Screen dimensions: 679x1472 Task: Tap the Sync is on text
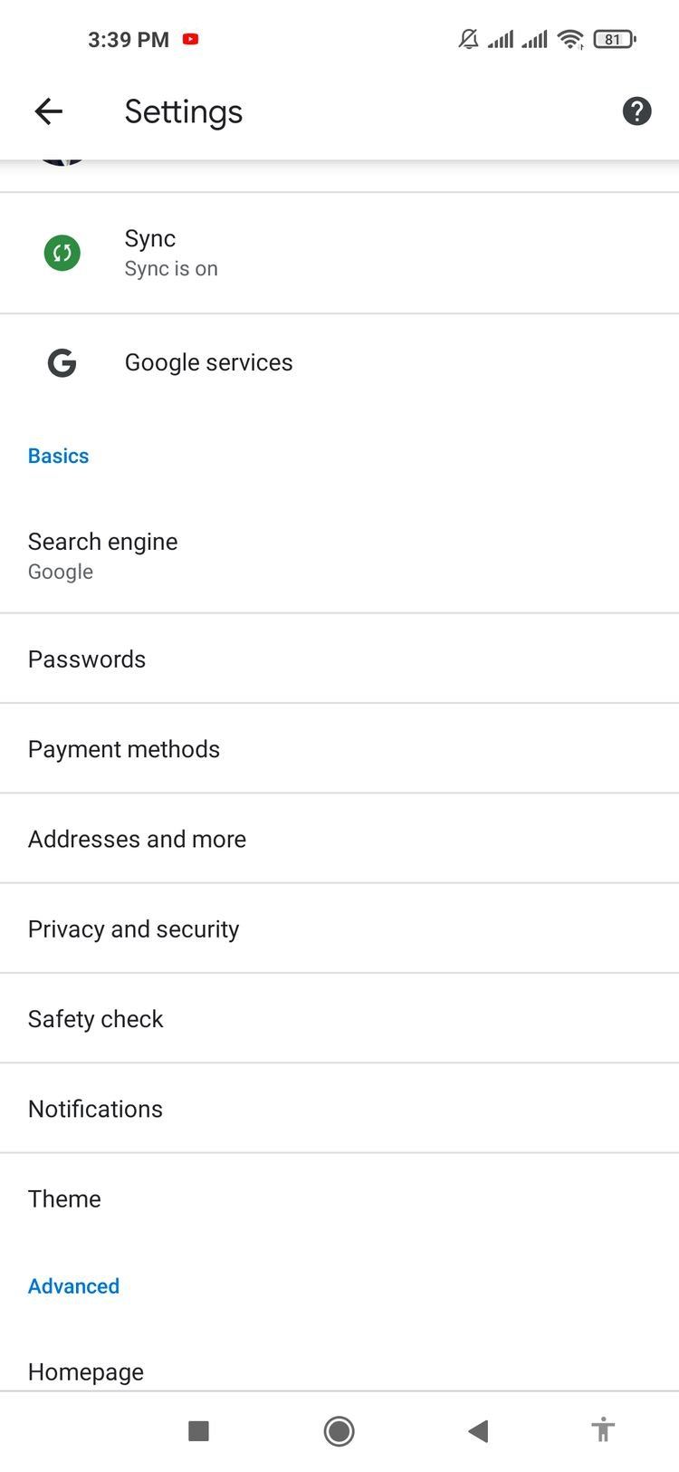pos(171,269)
